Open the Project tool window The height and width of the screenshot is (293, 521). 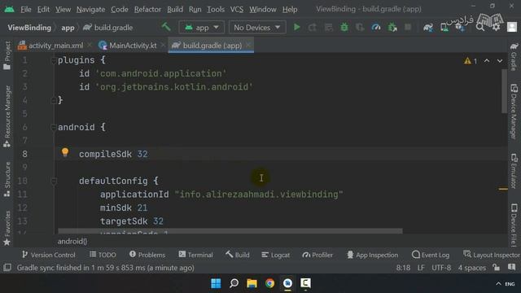[x=7, y=55]
